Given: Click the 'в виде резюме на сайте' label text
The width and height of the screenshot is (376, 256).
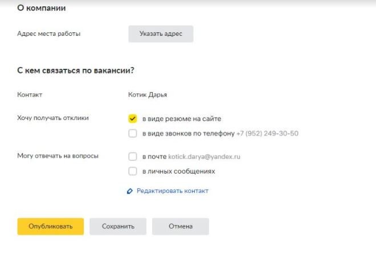Looking at the screenshot, I should (182, 119).
